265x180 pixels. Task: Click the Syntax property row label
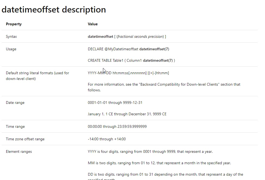pyautogui.click(x=11, y=36)
